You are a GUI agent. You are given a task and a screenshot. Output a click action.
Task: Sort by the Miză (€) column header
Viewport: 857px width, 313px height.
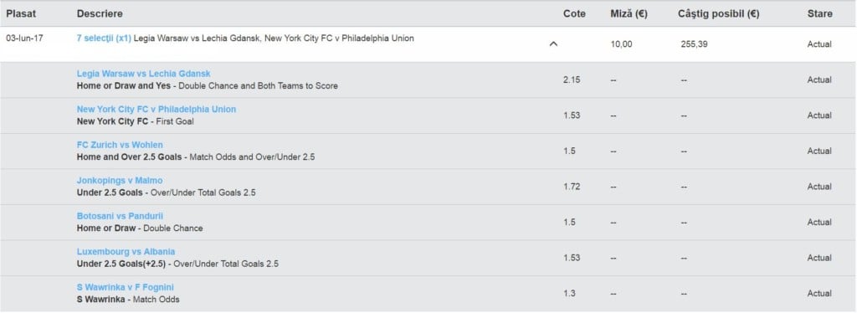pos(629,13)
